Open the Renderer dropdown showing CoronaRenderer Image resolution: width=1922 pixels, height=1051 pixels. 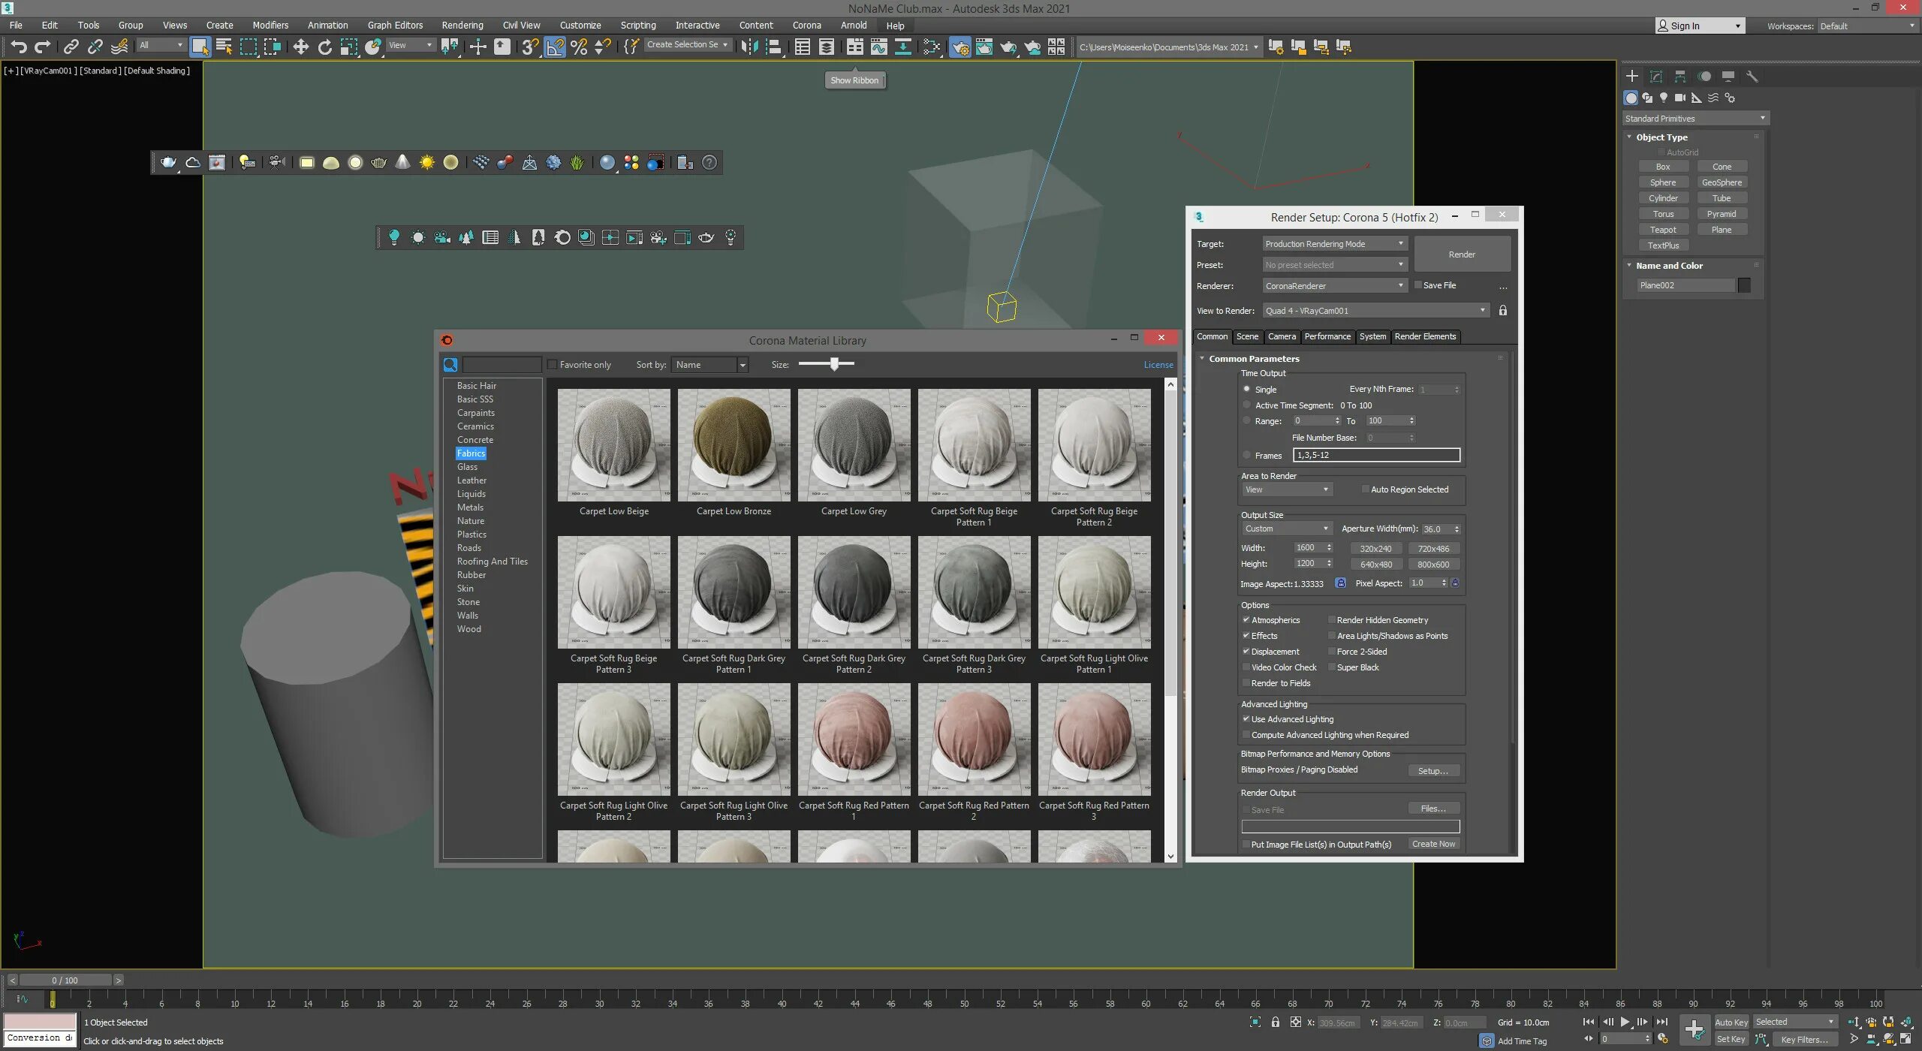[1333, 286]
